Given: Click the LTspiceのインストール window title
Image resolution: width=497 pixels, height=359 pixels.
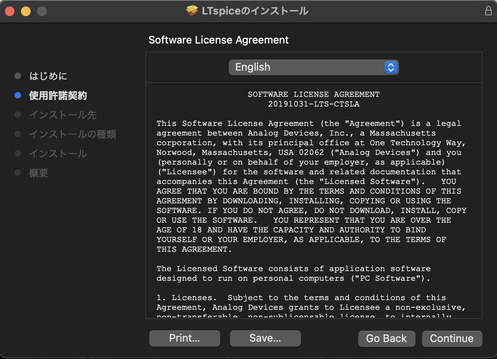Looking at the screenshot, I should (x=255, y=11).
